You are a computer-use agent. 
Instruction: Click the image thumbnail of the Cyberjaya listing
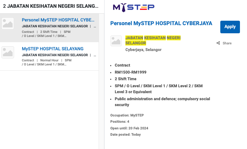[8, 23]
